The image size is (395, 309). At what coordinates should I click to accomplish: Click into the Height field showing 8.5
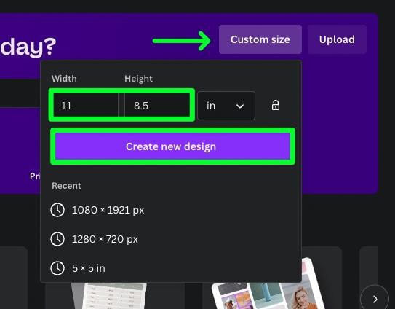pos(157,105)
